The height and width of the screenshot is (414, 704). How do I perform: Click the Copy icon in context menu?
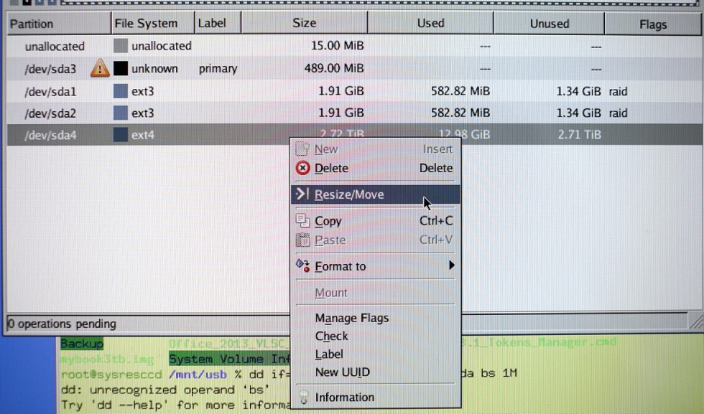pyautogui.click(x=303, y=221)
